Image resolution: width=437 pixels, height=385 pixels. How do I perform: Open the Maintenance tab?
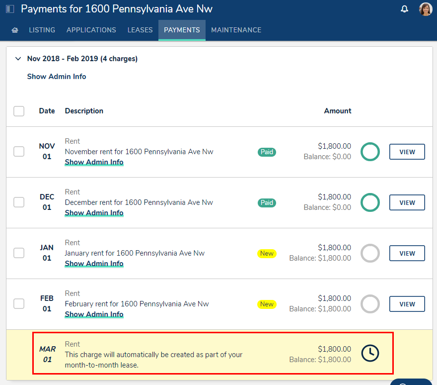(x=236, y=30)
